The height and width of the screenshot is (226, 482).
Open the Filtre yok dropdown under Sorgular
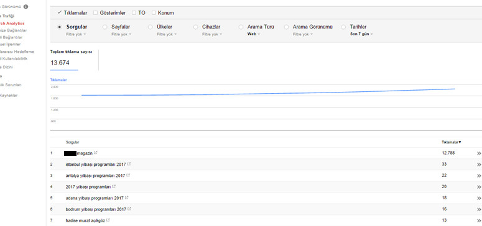click(76, 34)
